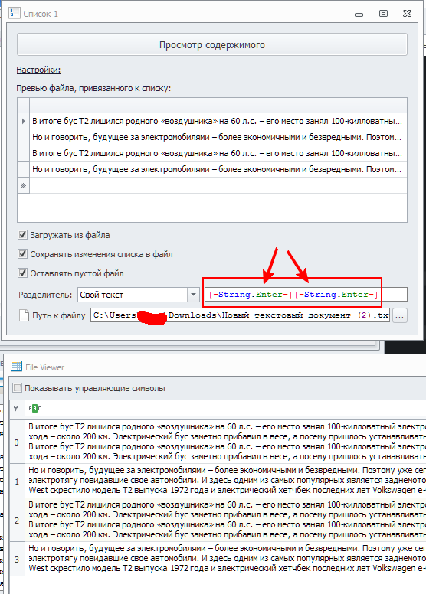Click into the file path input field
Viewport: 426px width, 594px height.
point(240,315)
